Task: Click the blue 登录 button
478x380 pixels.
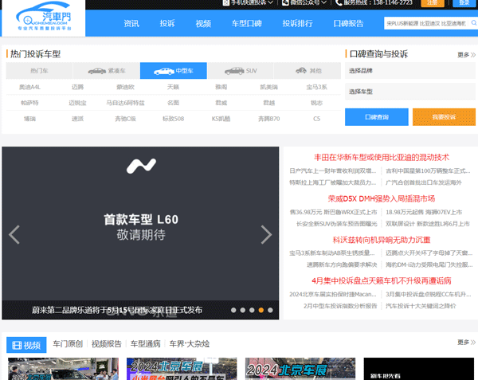Action: [464, 2]
